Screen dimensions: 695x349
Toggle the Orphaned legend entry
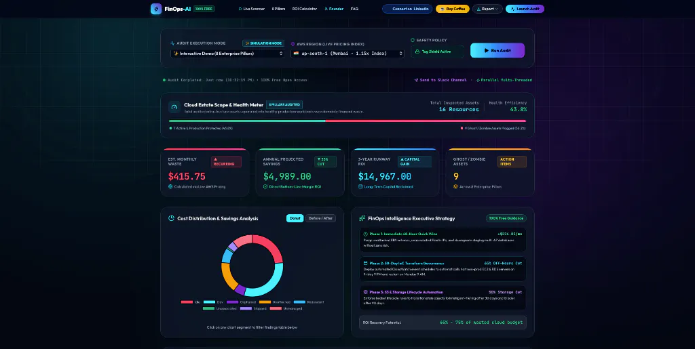[x=241, y=302]
